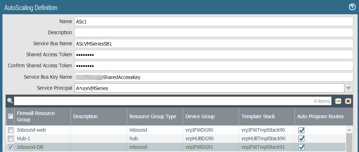Image resolution: width=359 pixels, height=152 pixels.
Task: Uncheck the Inbound-DB row checkbox
Action: click(x=11, y=147)
